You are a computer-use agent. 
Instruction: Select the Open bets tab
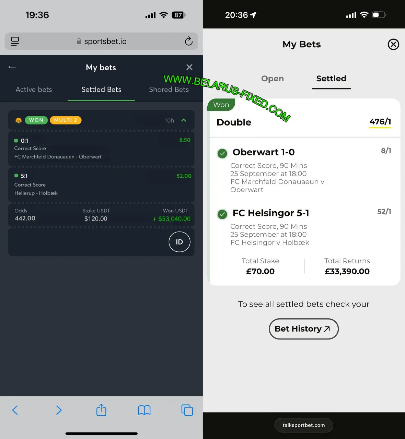pyautogui.click(x=273, y=79)
